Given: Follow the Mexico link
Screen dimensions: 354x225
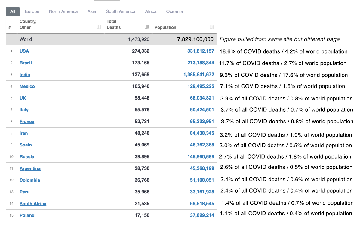Looking at the screenshot, I should click(x=27, y=86).
